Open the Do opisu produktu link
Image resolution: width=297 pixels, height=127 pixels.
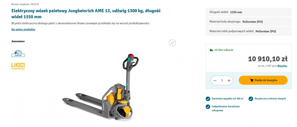[23, 29]
